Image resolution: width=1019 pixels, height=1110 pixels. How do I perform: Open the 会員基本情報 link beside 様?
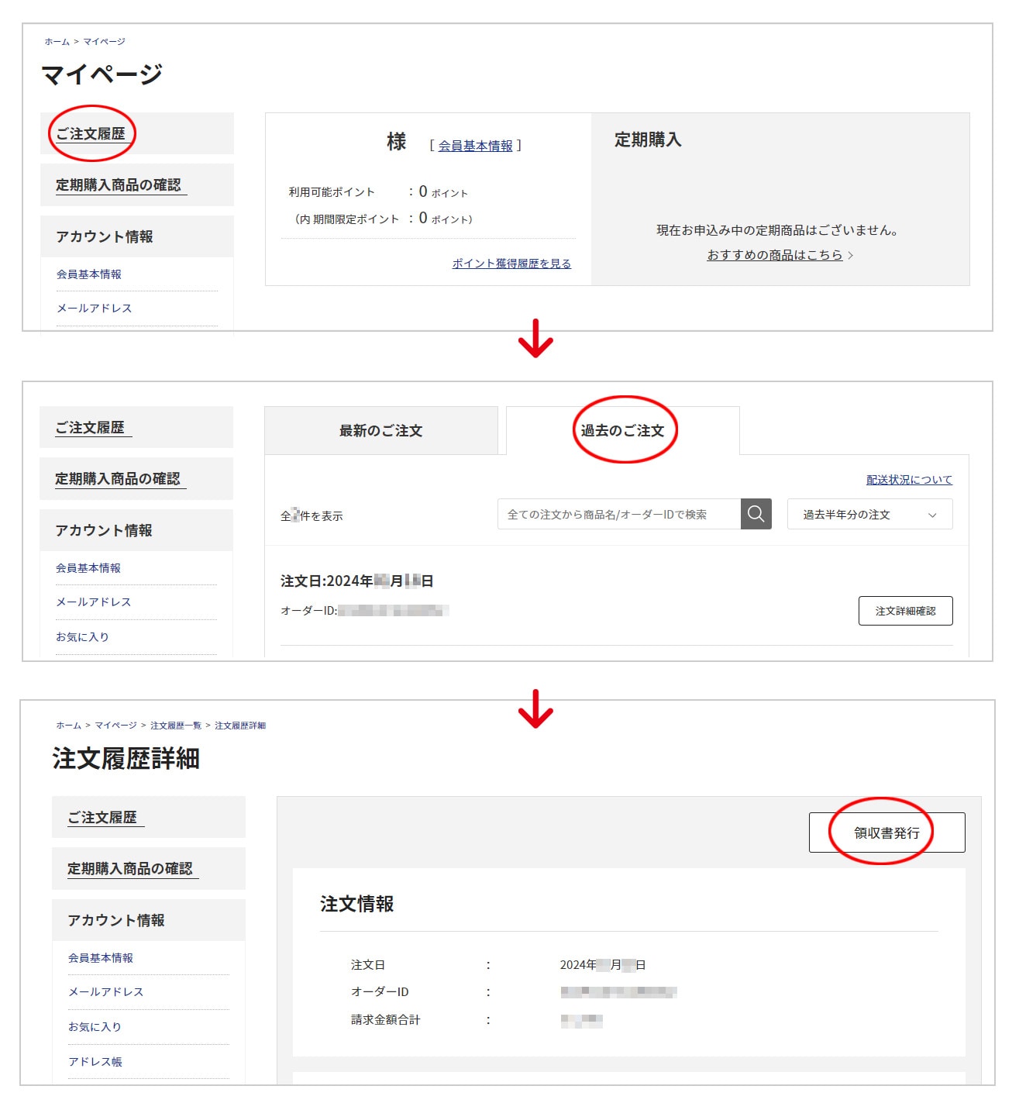point(475,146)
